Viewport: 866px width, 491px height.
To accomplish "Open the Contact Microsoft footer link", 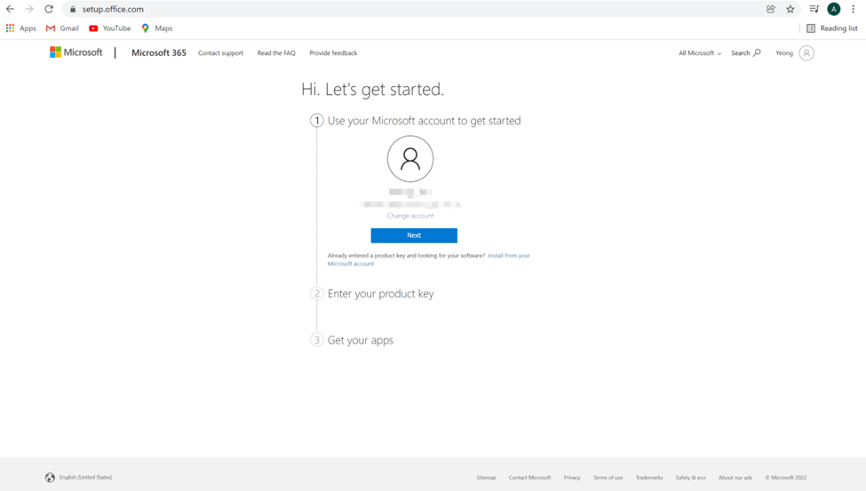I will tap(529, 478).
